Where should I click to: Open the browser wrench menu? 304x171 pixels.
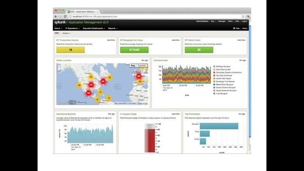[248, 17]
